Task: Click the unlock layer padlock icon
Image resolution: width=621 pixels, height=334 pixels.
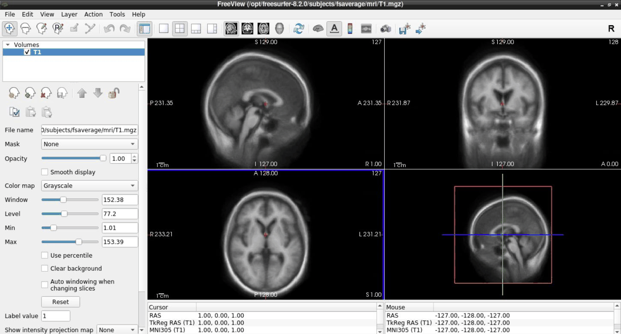Action: point(113,93)
